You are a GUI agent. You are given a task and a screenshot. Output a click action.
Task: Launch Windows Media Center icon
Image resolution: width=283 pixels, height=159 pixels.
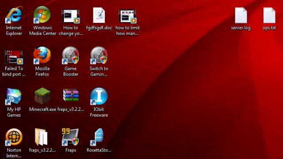(42, 15)
